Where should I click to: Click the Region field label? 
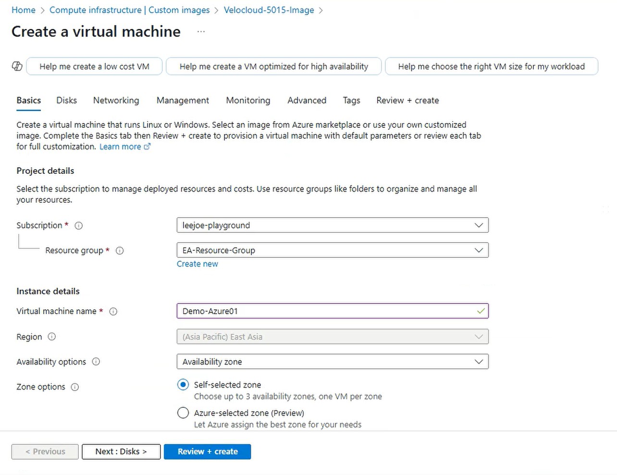[x=29, y=337]
